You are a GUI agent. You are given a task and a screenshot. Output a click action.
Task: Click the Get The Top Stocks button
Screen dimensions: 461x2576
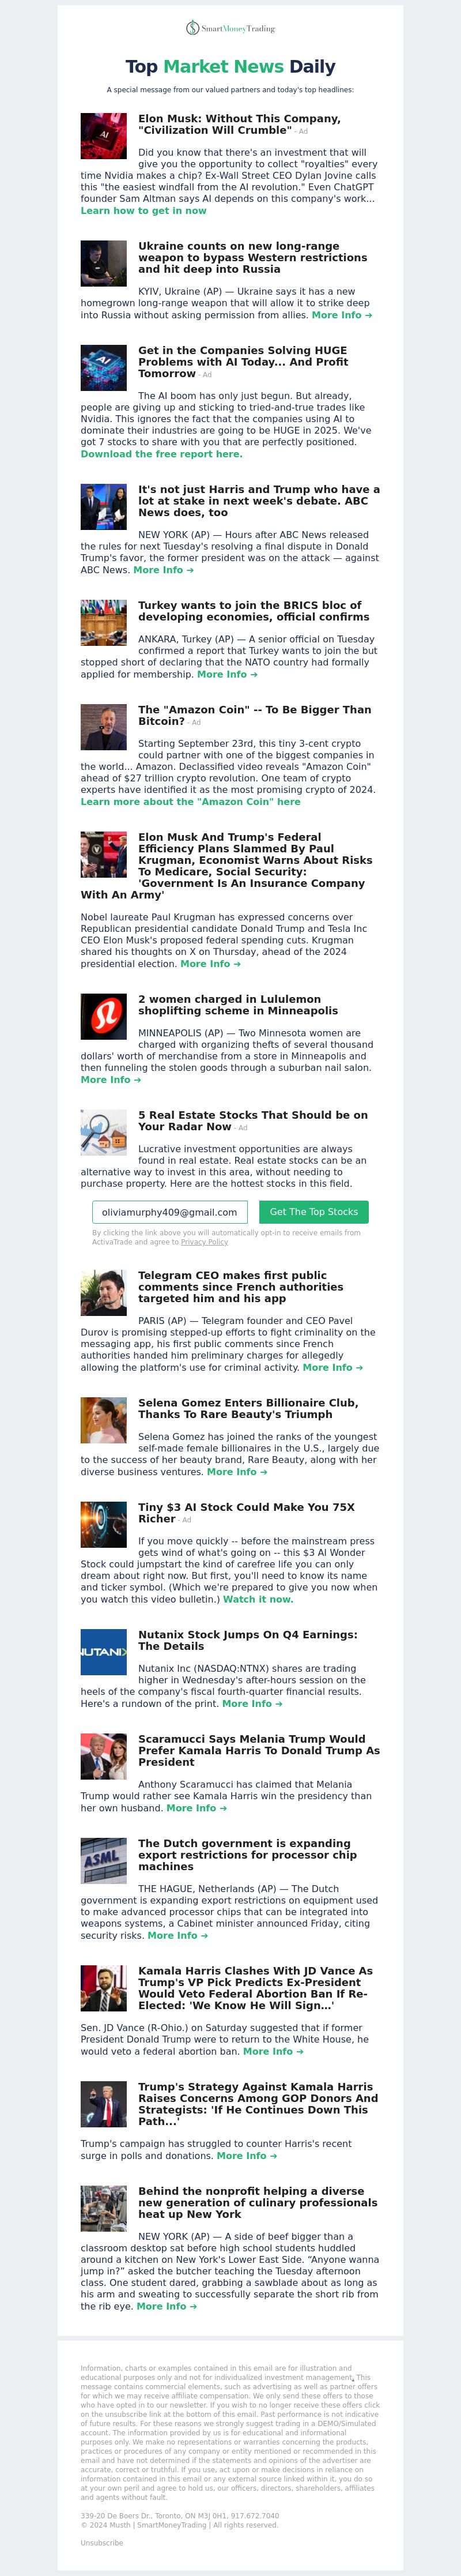(x=314, y=1212)
